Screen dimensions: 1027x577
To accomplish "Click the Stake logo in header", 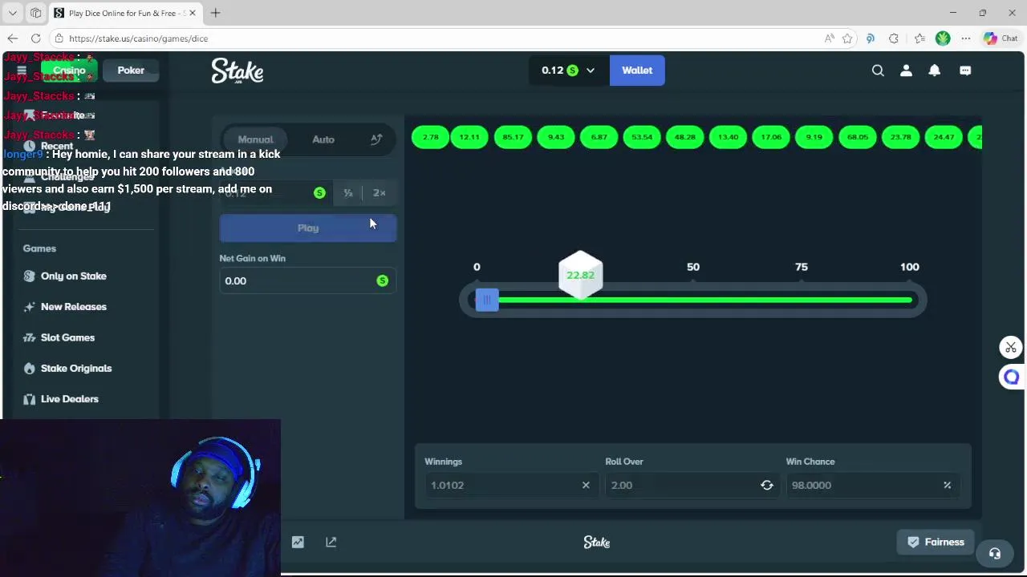I will 237,71.
